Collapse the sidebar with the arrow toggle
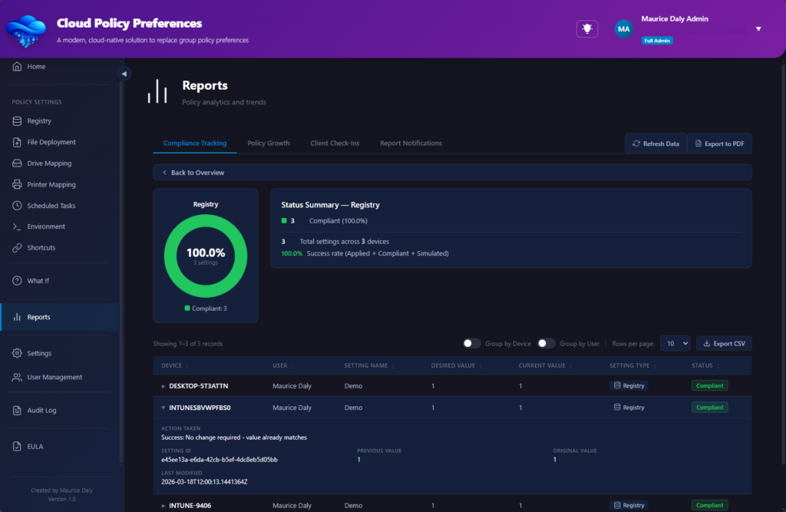786x512 pixels. (x=124, y=74)
